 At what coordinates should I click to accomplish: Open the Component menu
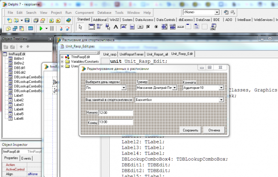[x=84, y=12]
